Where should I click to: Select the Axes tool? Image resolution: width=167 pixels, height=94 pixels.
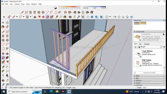(3, 75)
